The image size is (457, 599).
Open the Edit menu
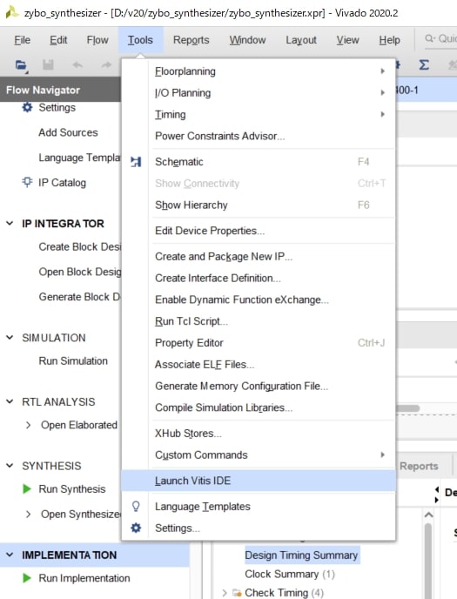click(58, 40)
